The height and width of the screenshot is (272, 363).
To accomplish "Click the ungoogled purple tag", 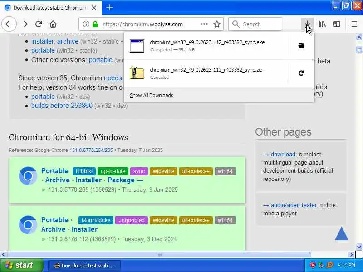I will tap(132, 220).
